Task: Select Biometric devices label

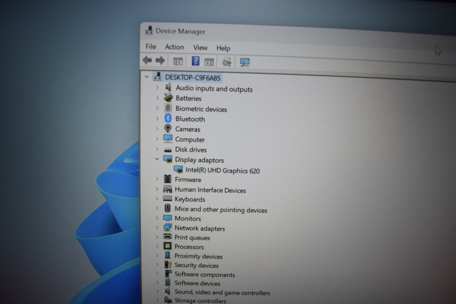Action: coord(201,109)
